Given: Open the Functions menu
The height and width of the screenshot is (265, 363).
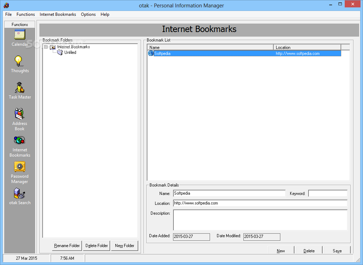Looking at the screenshot, I should click(26, 14).
